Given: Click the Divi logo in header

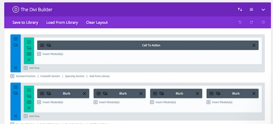Looking at the screenshot, I should coord(16,10).
